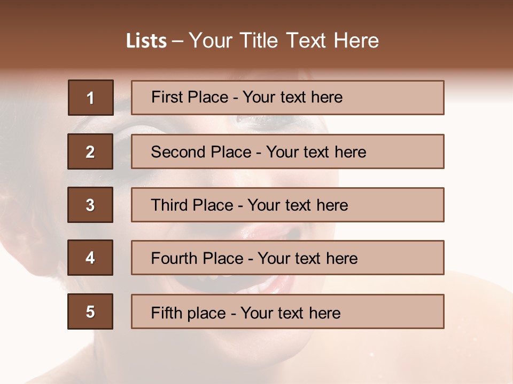
Task: Click the number 1 box
Action: pyautogui.click(x=91, y=98)
